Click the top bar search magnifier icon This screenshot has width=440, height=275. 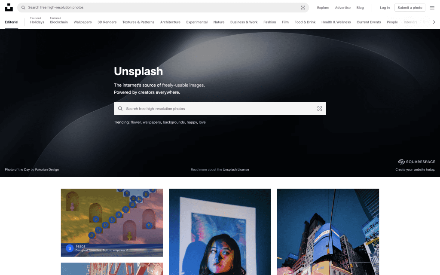tap(23, 8)
